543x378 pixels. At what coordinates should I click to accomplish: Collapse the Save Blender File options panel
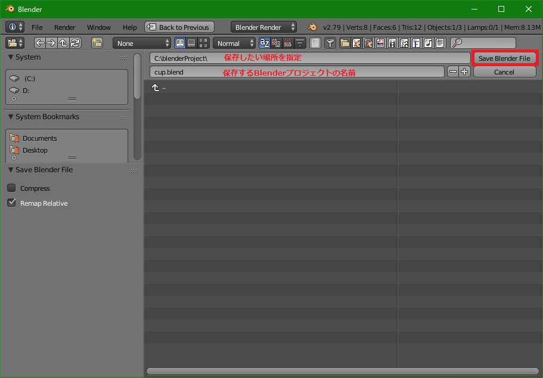[11, 170]
